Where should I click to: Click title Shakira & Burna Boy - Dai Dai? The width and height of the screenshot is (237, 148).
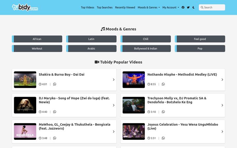click(x=62, y=74)
